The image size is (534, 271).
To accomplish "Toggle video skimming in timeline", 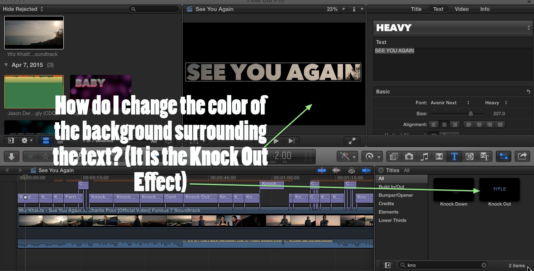I will [322, 170].
